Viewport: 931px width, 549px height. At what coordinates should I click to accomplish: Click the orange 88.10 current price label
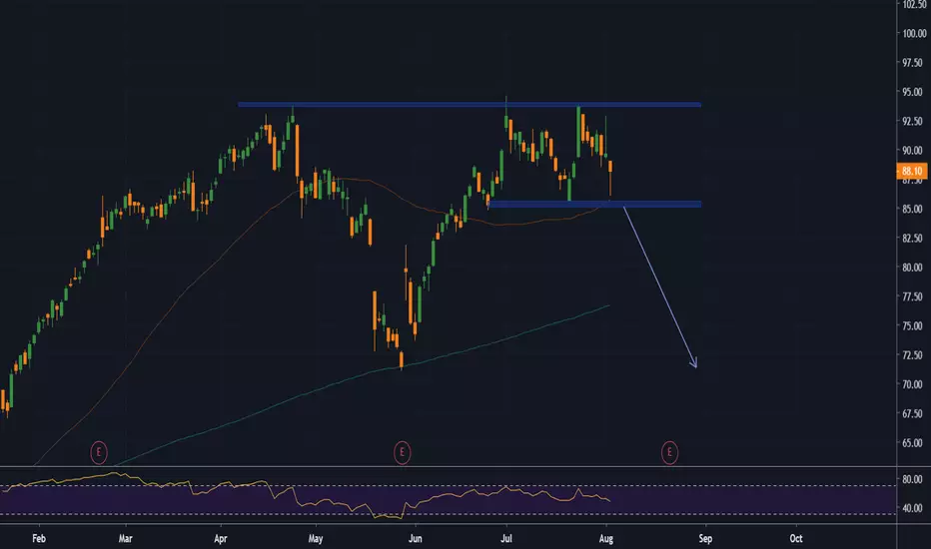click(912, 172)
